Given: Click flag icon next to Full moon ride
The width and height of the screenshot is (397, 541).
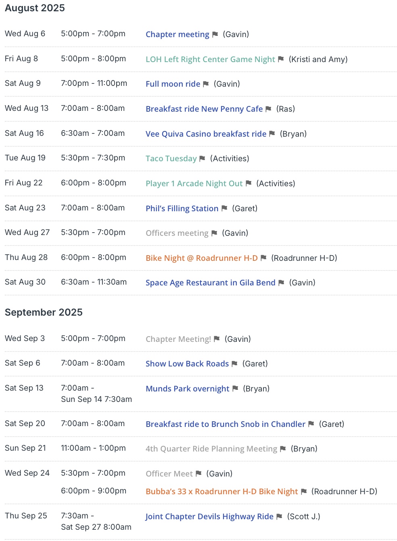Looking at the screenshot, I should coord(206,84).
